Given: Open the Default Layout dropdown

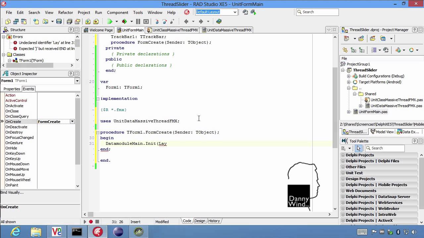Looking at the screenshot, I should (x=235, y=12).
